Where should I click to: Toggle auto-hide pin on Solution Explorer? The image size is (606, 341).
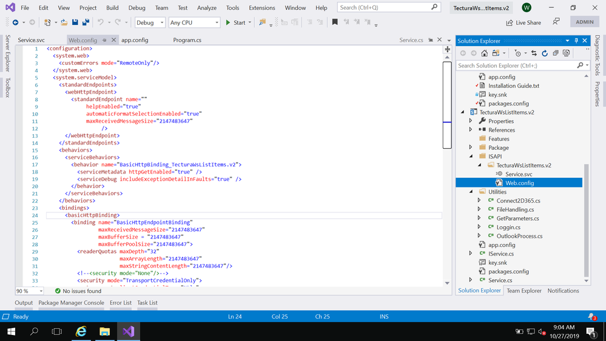point(576,41)
